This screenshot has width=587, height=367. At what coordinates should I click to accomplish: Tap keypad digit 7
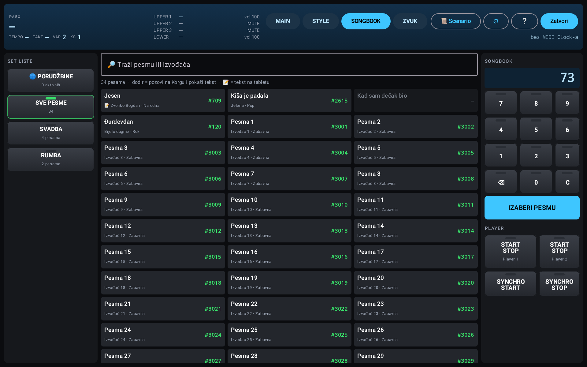pos(501,103)
